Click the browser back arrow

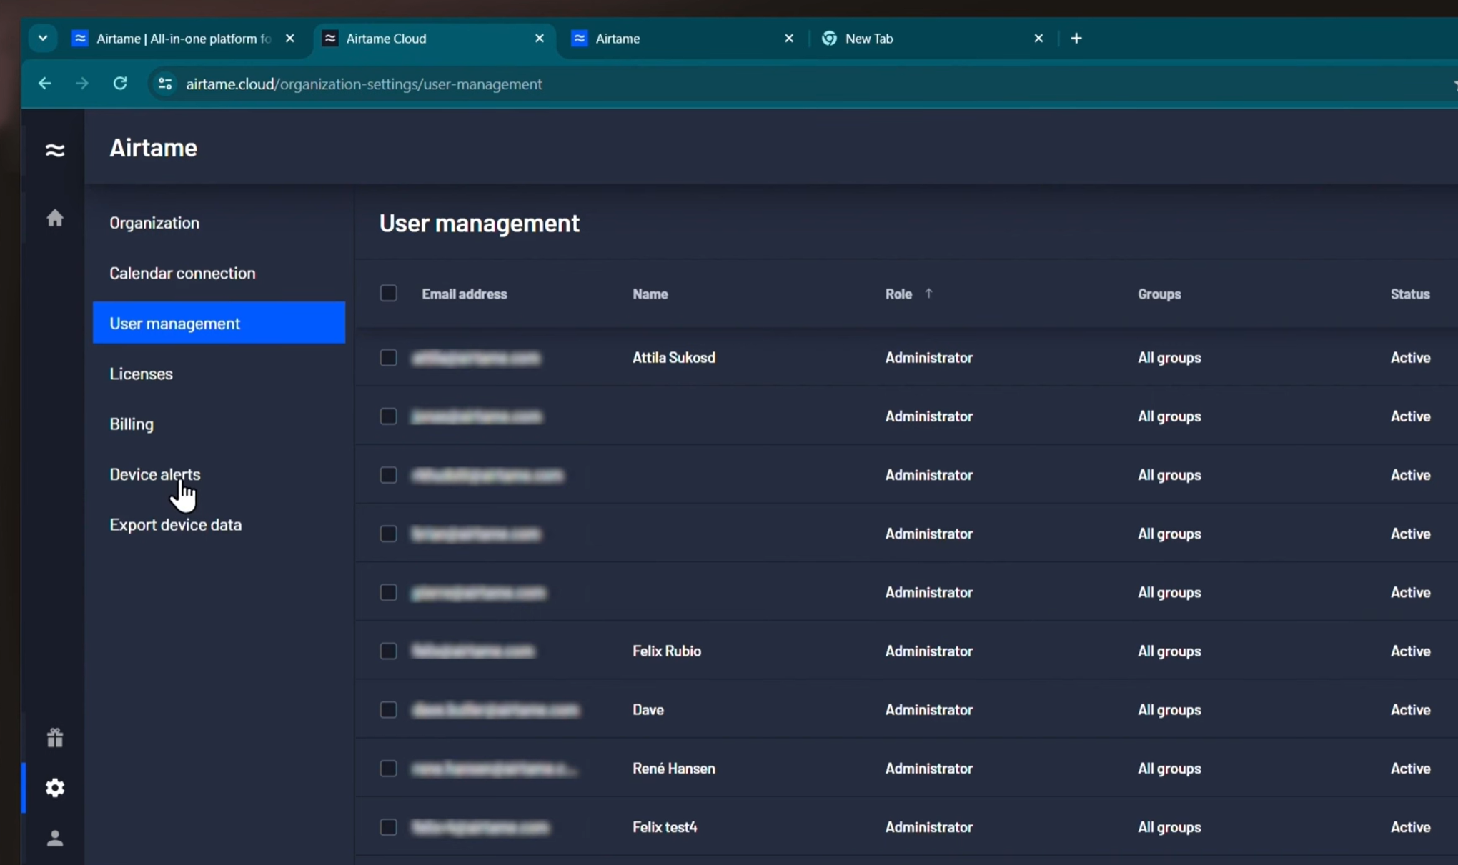point(44,84)
